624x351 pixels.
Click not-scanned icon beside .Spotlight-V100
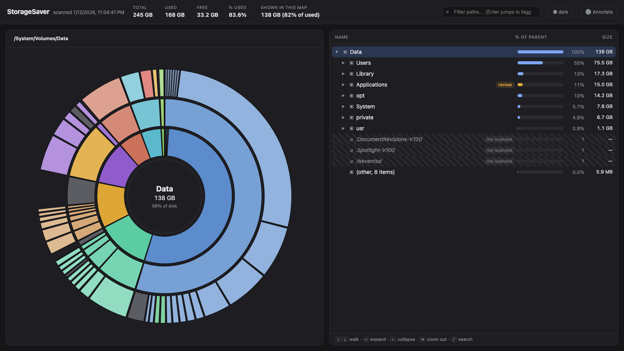[x=351, y=151]
